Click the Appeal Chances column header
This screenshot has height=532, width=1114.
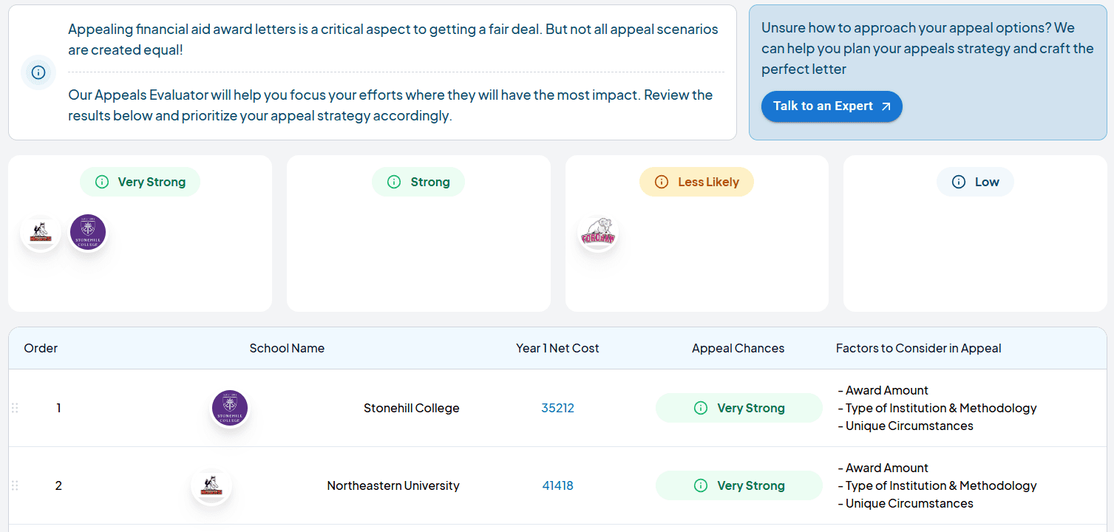click(738, 348)
